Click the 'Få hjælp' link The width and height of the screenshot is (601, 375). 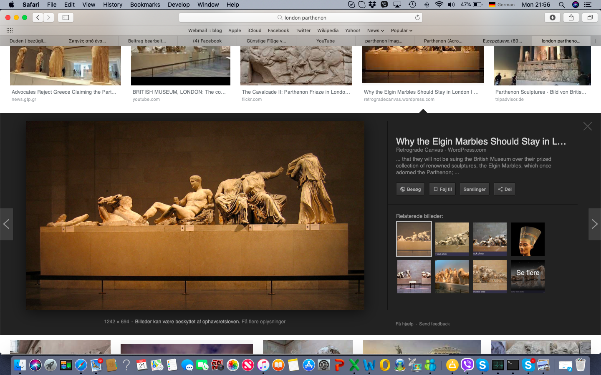[x=404, y=324]
